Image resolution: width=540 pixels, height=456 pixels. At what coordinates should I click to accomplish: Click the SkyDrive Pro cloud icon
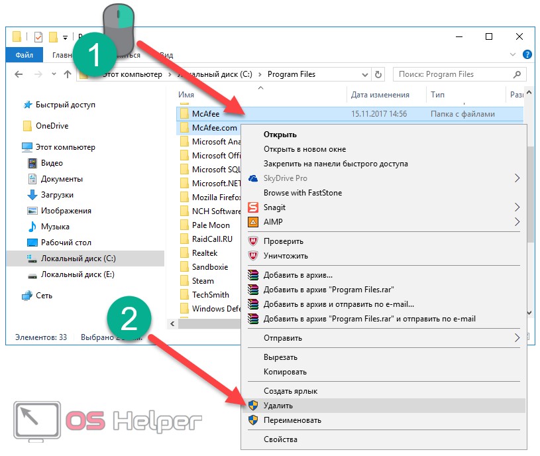click(x=253, y=178)
